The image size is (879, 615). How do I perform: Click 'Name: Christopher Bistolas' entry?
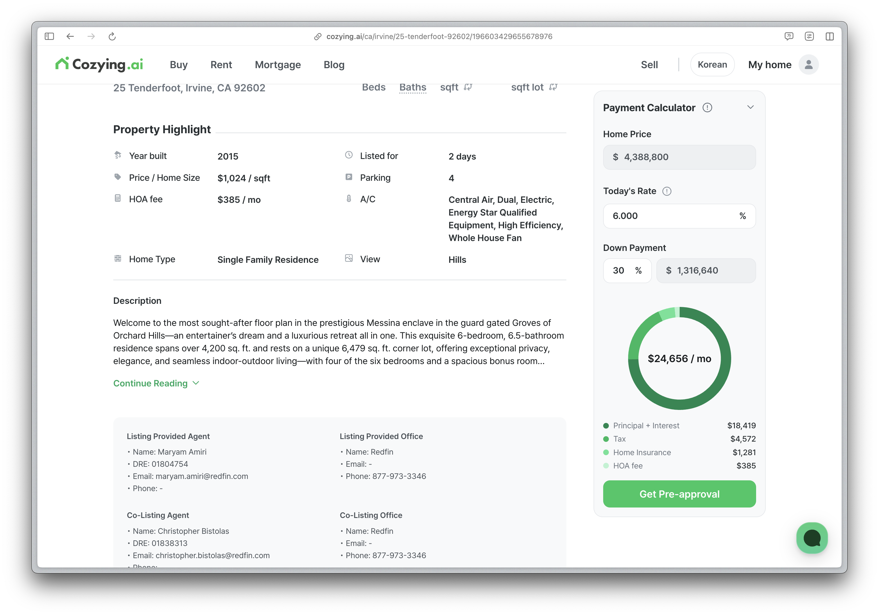pyautogui.click(x=181, y=531)
